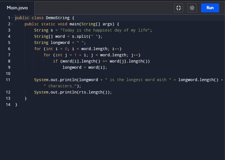Image resolution: width=225 pixels, height=160 pixels.
Task: Click longword.length() on line 11
Action: [198, 80]
